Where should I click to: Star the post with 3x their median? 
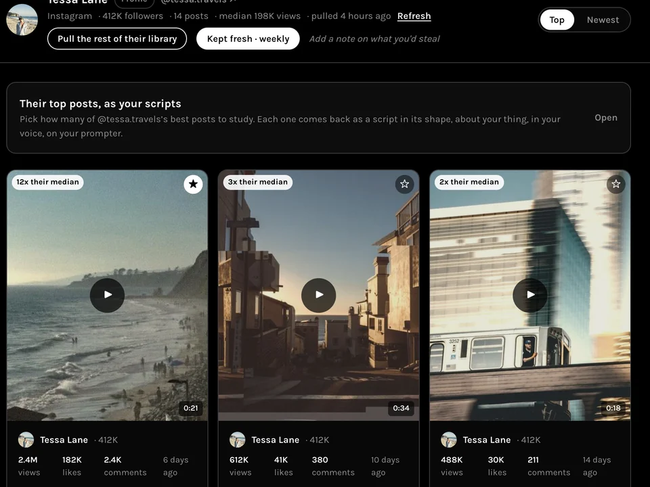click(x=405, y=184)
